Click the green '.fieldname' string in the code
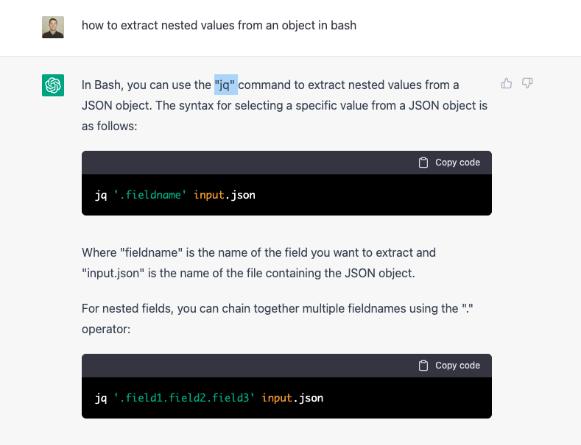 (x=150, y=195)
